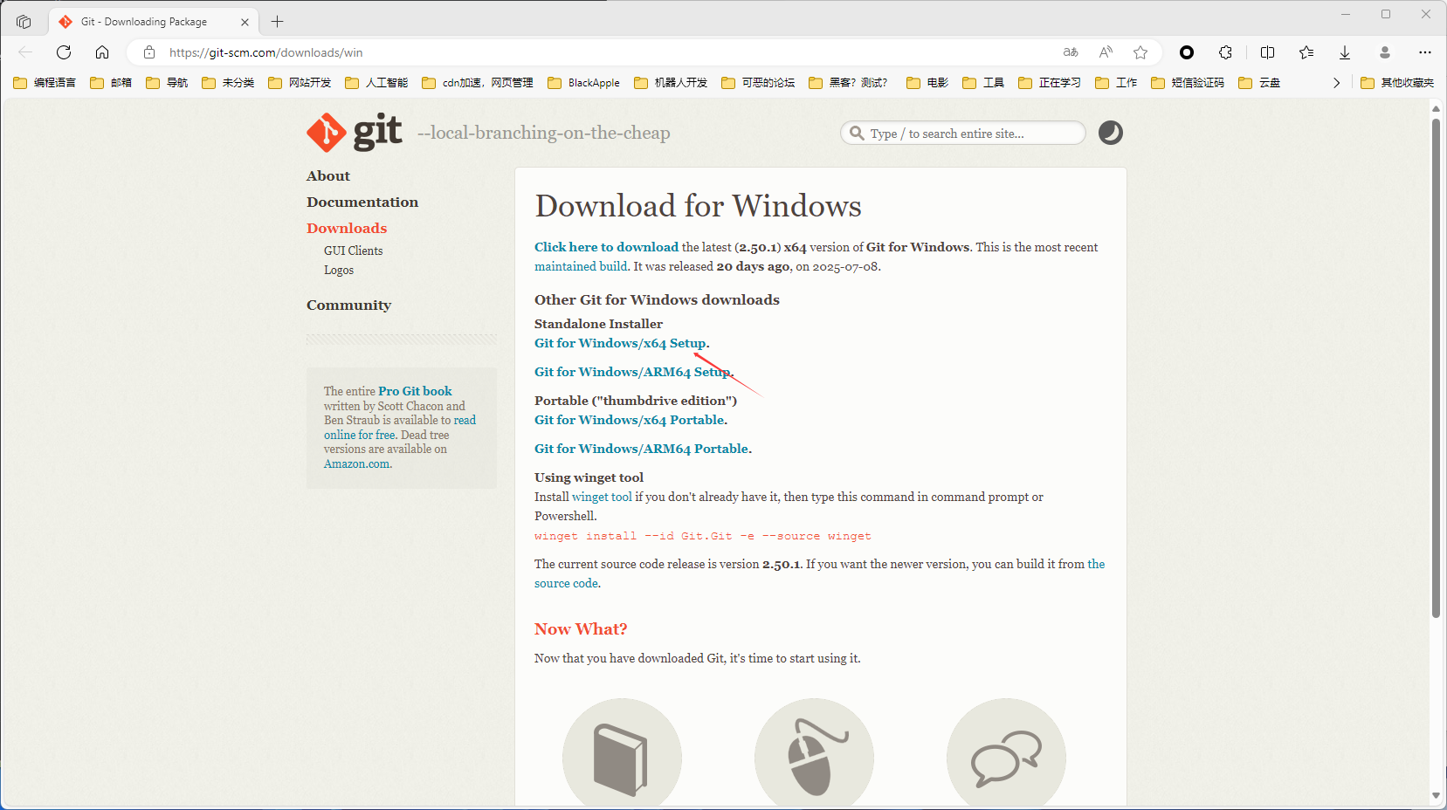The image size is (1447, 810).
Task: Close the Git Downloading Package tab
Action: pyautogui.click(x=245, y=22)
